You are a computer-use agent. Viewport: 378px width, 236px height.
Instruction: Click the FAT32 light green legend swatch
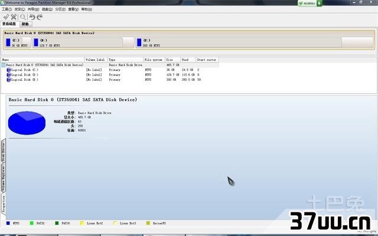[x=31, y=223]
